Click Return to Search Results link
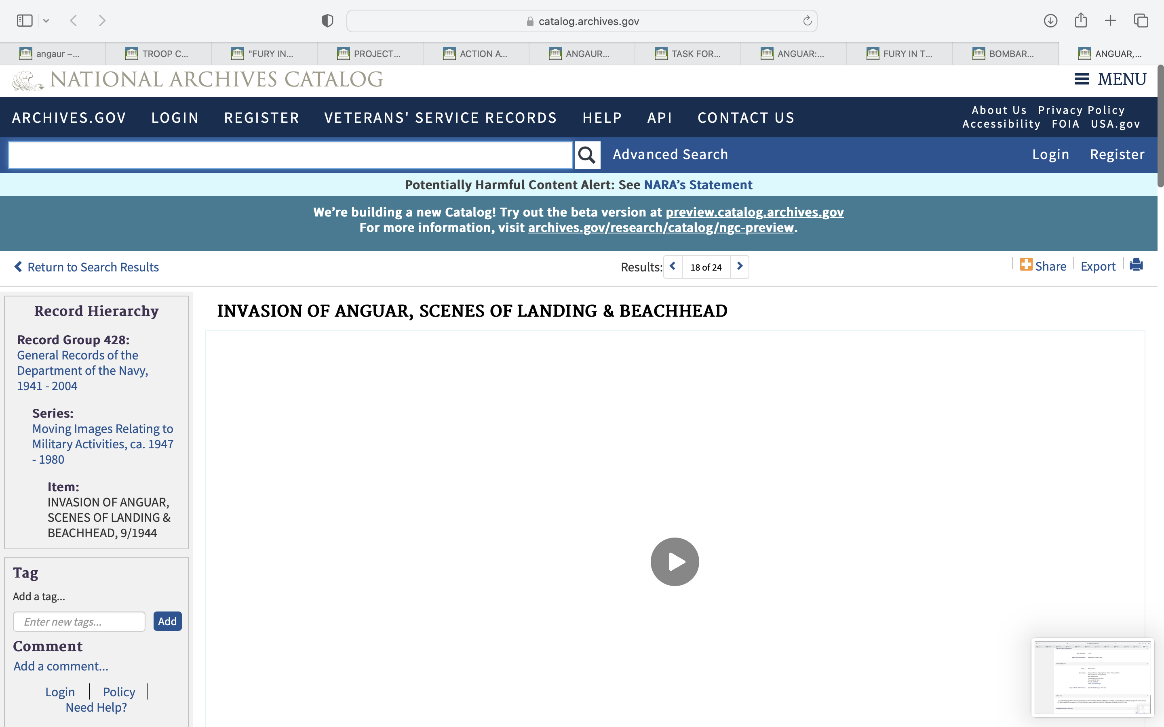Image resolution: width=1164 pixels, height=727 pixels. tap(86, 267)
